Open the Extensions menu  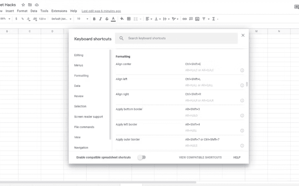(x=59, y=11)
